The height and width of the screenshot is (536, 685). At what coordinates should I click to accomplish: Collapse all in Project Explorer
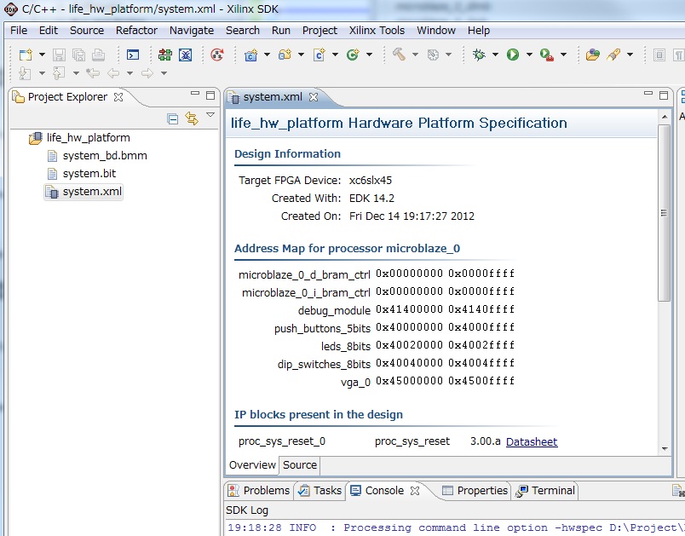point(173,118)
